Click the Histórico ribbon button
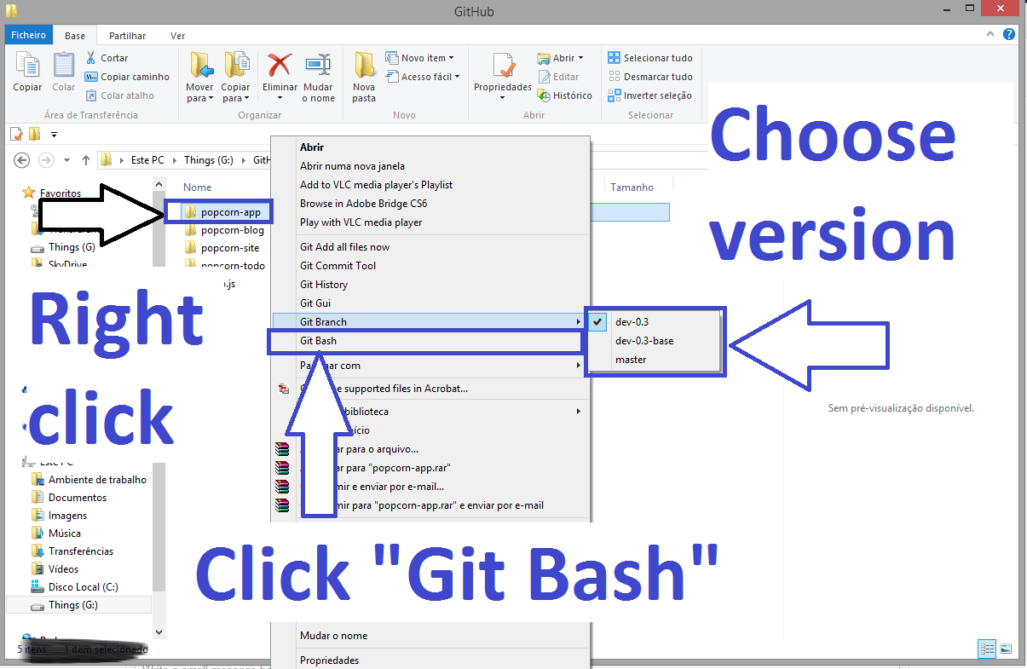This screenshot has width=1027, height=669. coord(564,95)
